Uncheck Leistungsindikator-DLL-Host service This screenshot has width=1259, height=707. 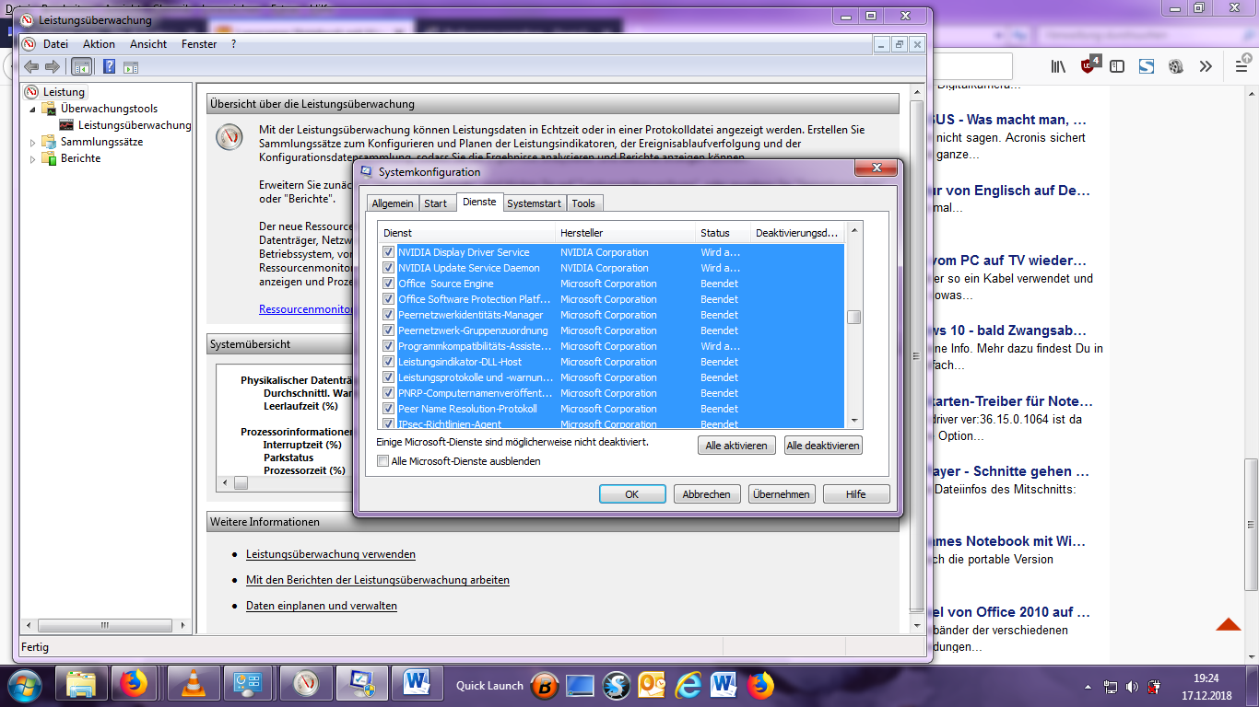pos(389,362)
